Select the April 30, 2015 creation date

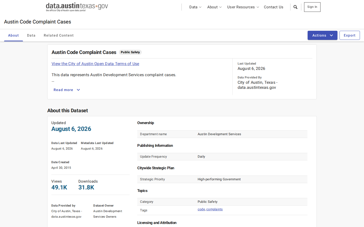pyautogui.click(x=61, y=168)
